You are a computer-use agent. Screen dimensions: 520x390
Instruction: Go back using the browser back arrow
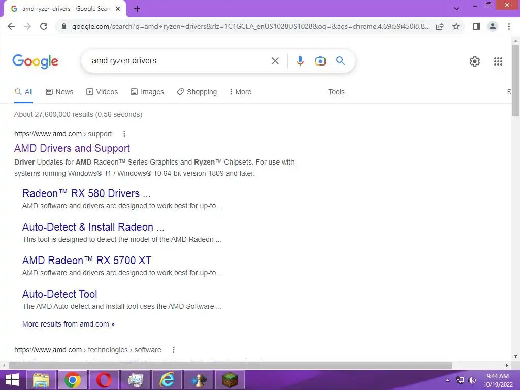point(11,26)
